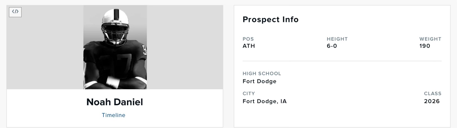Click the embed code icon
Image resolution: width=457 pixels, height=128 pixels.
coord(15,12)
